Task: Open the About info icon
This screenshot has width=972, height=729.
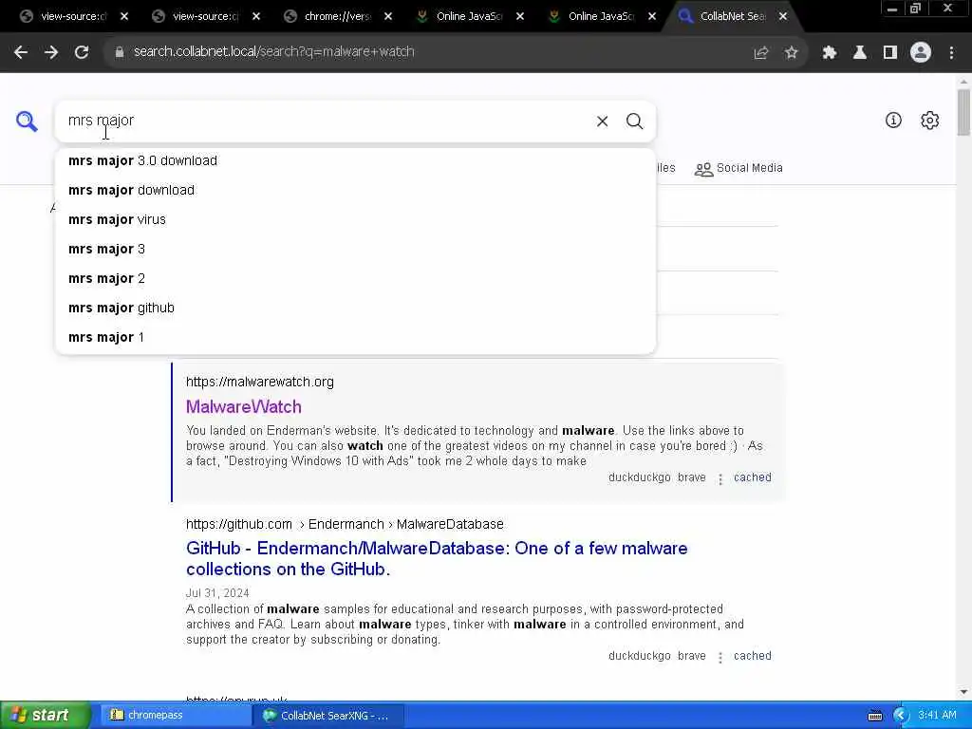Action: pyautogui.click(x=893, y=121)
